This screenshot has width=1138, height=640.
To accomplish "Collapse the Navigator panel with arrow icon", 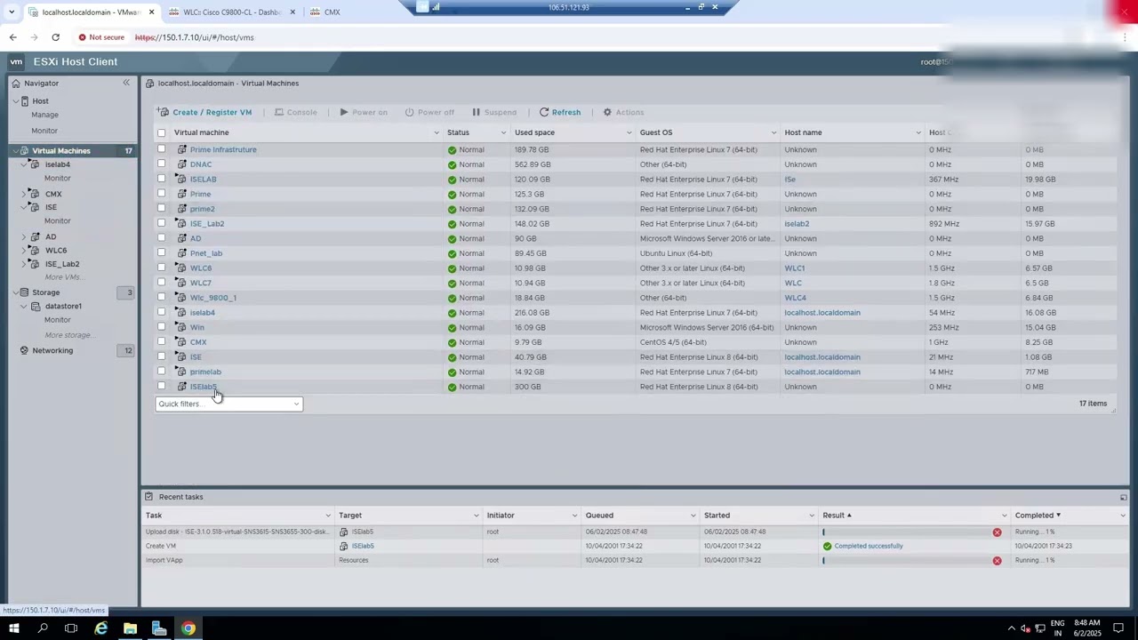I will [x=126, y=83].
